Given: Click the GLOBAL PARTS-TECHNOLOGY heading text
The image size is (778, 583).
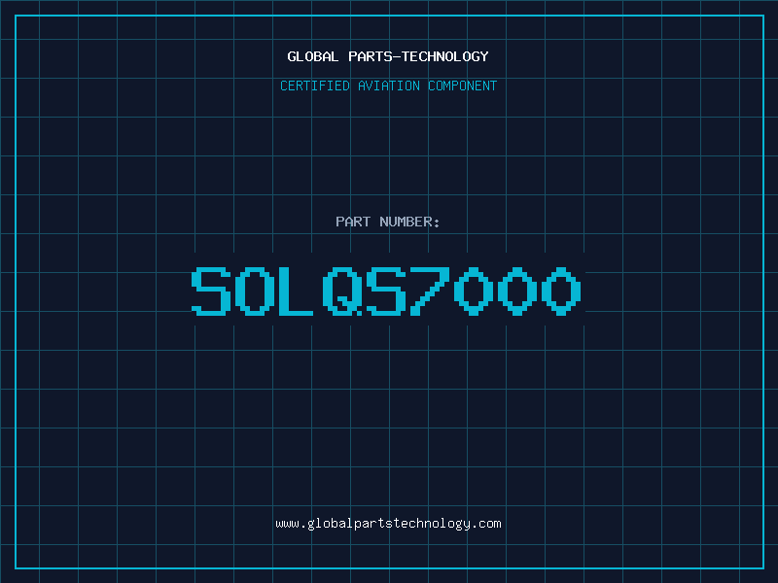Looking at the screenshot, I should [x=388, y=56].
